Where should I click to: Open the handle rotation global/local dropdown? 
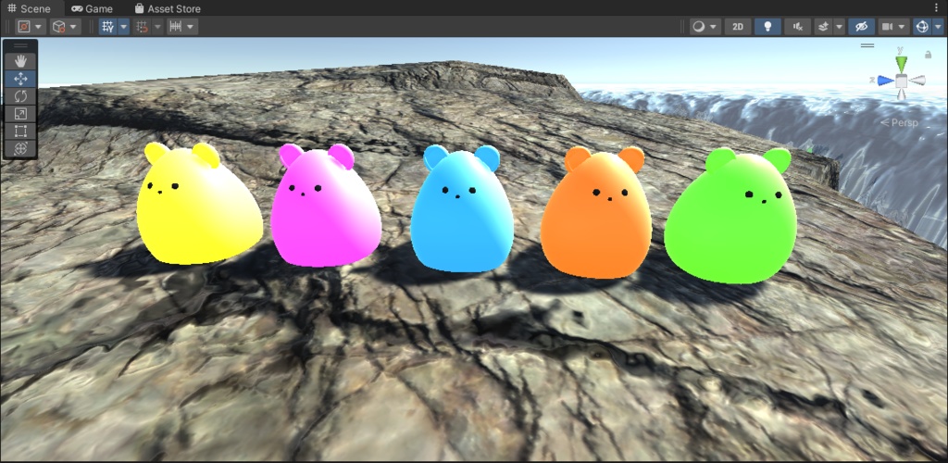tap(66, 27)
